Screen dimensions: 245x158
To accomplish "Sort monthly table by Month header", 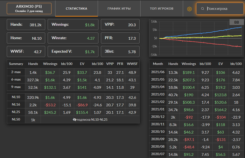I will pos(158,64).
